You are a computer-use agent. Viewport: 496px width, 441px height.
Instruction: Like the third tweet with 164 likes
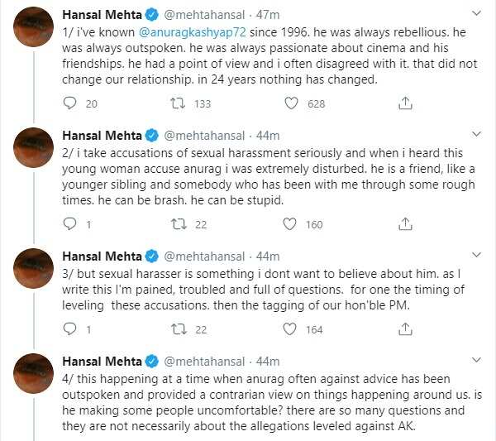click(x=290, y=329)
